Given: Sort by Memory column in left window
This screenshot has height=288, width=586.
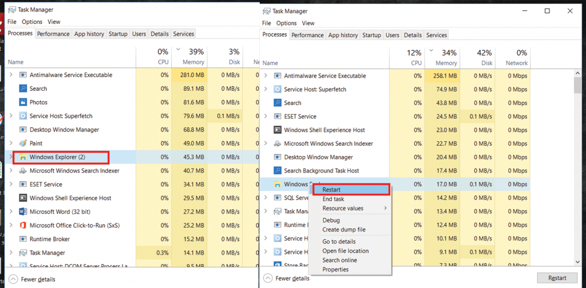Looking at the screenshot, I should 189,57.
